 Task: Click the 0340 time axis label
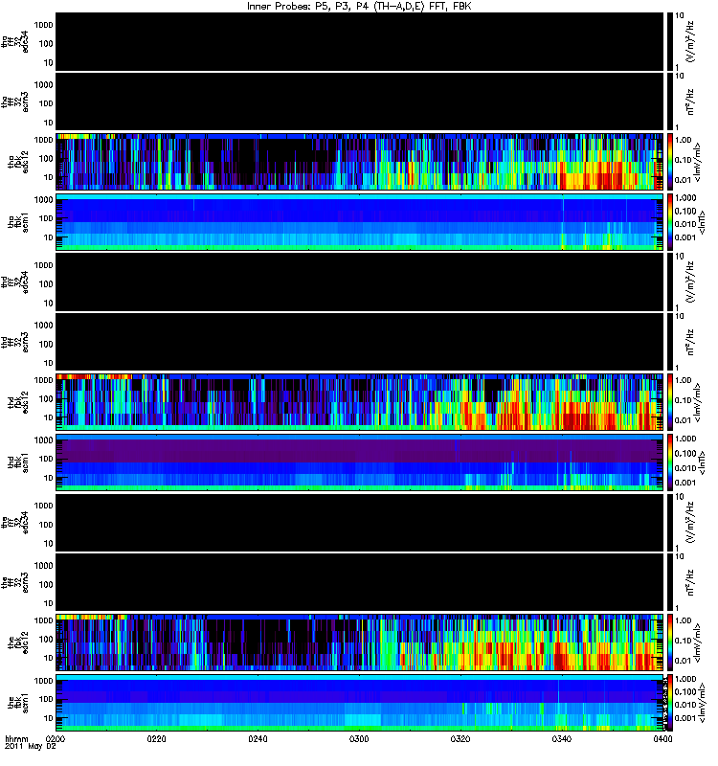[x=561, y=738]
